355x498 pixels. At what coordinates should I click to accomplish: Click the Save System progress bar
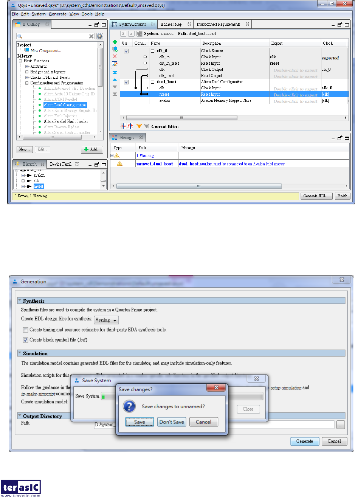[182, 396]
